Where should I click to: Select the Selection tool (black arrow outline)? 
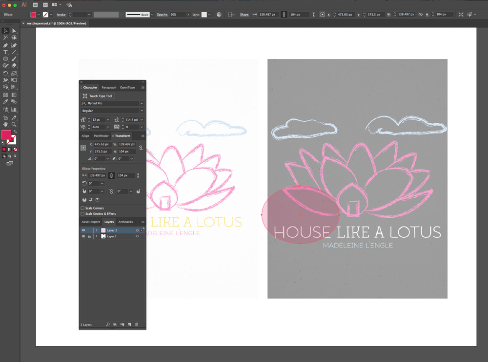[x=5, y=31]
